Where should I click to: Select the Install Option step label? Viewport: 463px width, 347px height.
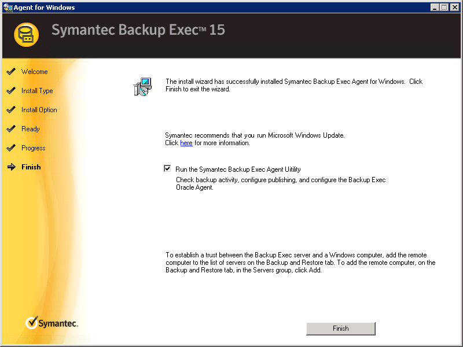(39, 110)
